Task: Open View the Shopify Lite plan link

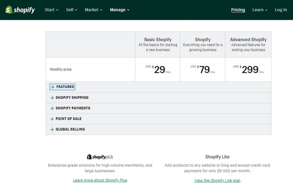Action: pyautogui.click(x=217, y=181)
